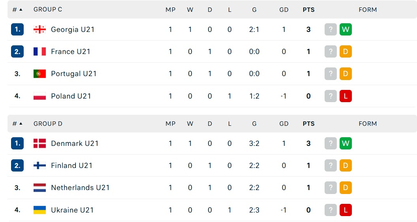Sort Group C by PTS column header
Viewport: 417px width, 222px height.
(308, 10)
